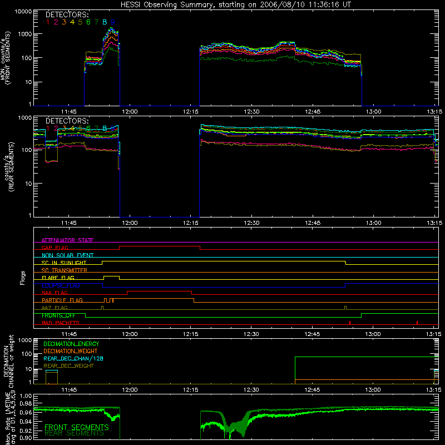Click the vertical Flags axis title

click(23, 278)
